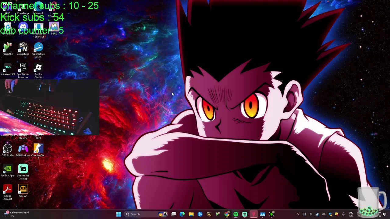This screenshot has width=390, height=219.
Task: Open Voicemod V3 desktop icon
Action: [x=8, y=69]
